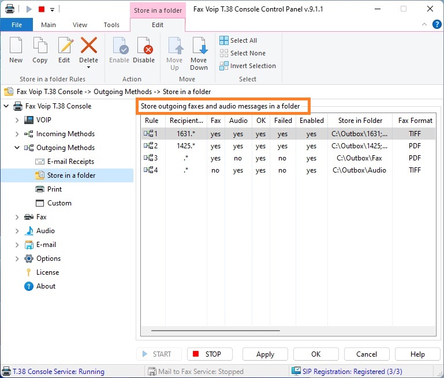Click the red stop icon in title bar
444x378 pixels.
pyautogui.click(x=42, y=9)
